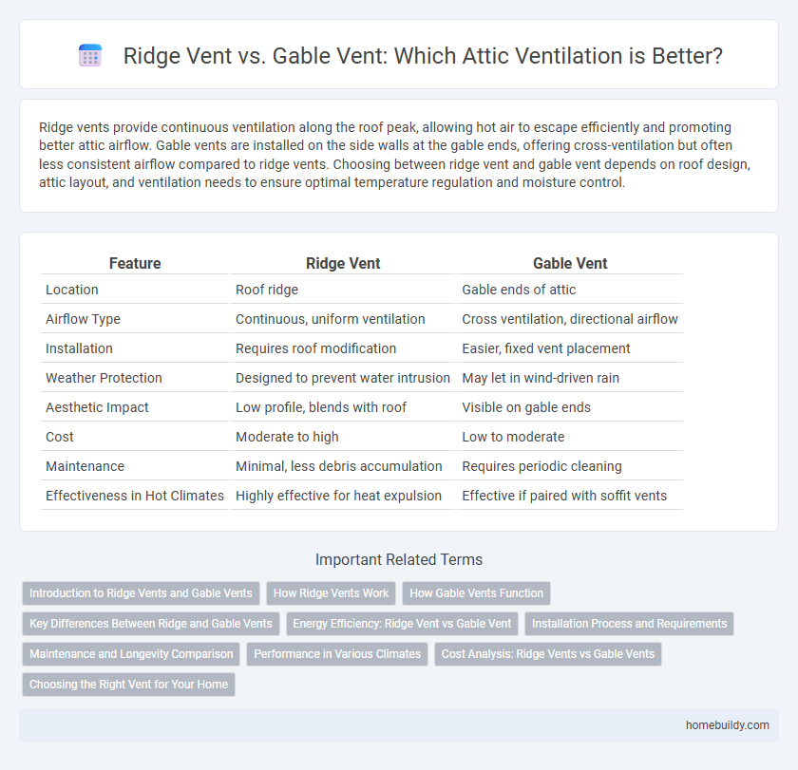
Task: Select the How Gable Vents Function tag
Action: [476, 593]
